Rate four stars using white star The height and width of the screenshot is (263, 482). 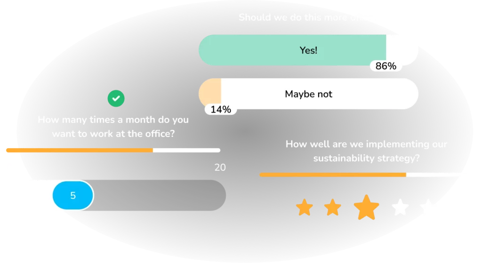pos(400,207)
